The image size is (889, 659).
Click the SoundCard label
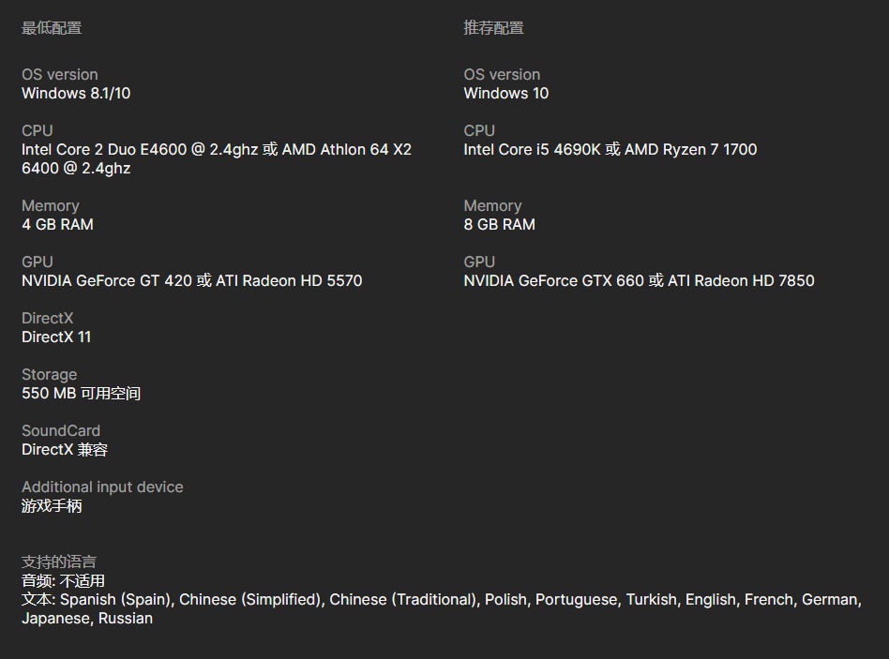point(61,430)
